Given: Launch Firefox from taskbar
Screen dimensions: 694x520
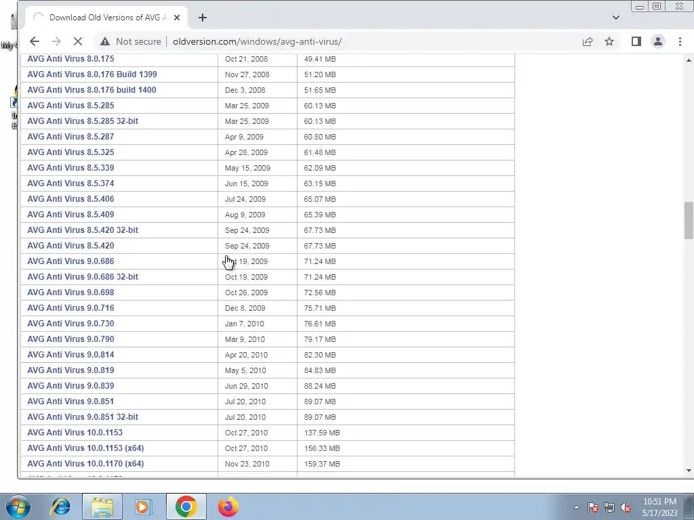Looking at the screenshot, I should pyautogui.click(x=228, y=506).
